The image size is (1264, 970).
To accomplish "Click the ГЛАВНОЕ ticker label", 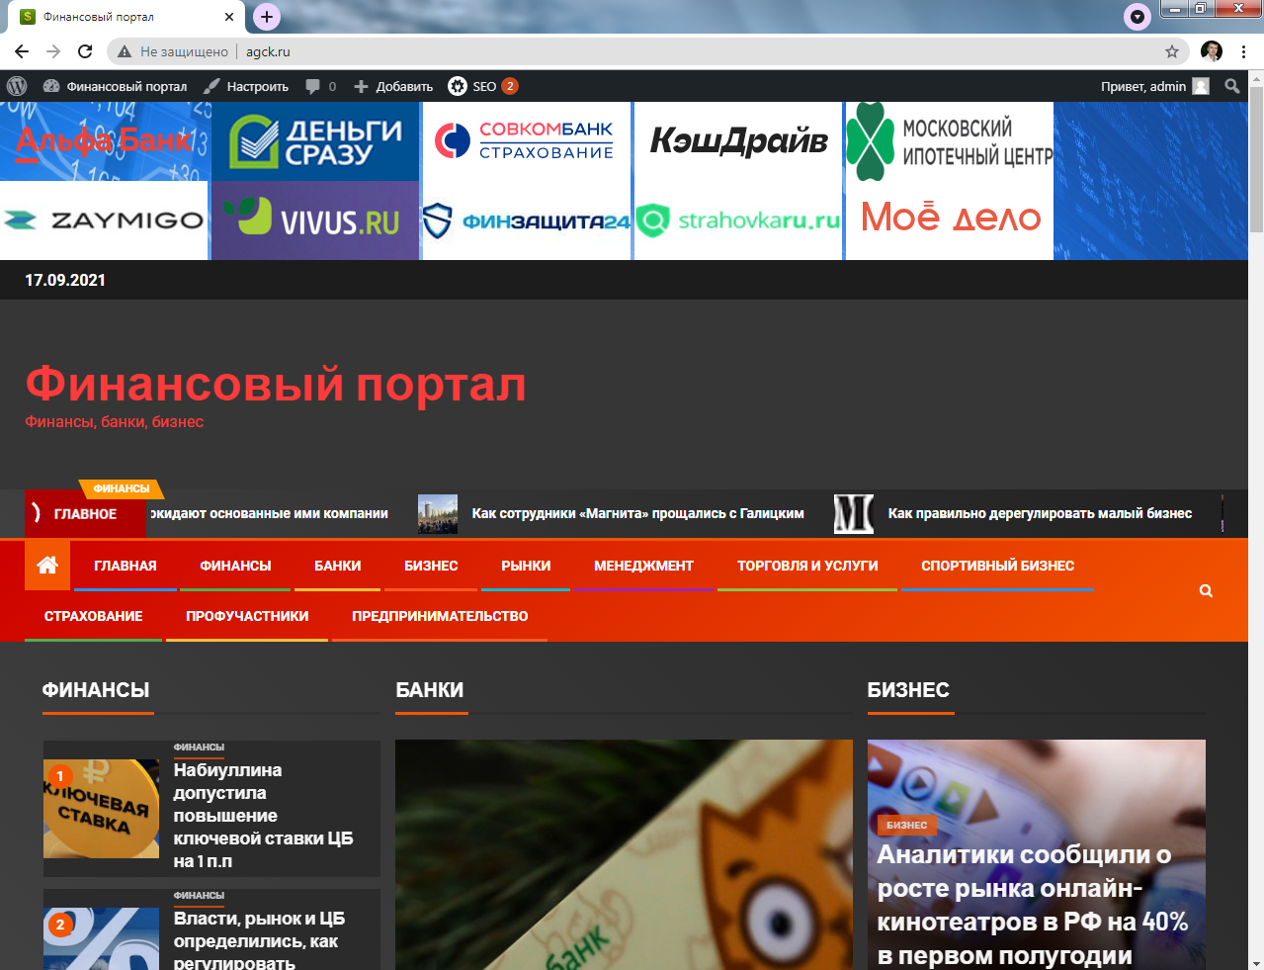I will pyautogui.click(x=85, y=513).
